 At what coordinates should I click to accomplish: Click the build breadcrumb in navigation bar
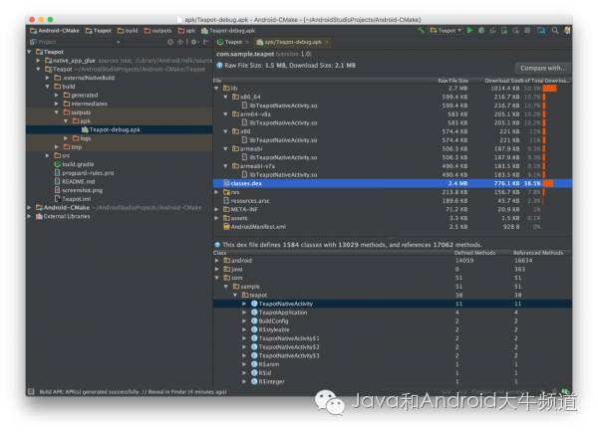pos(128,30)
